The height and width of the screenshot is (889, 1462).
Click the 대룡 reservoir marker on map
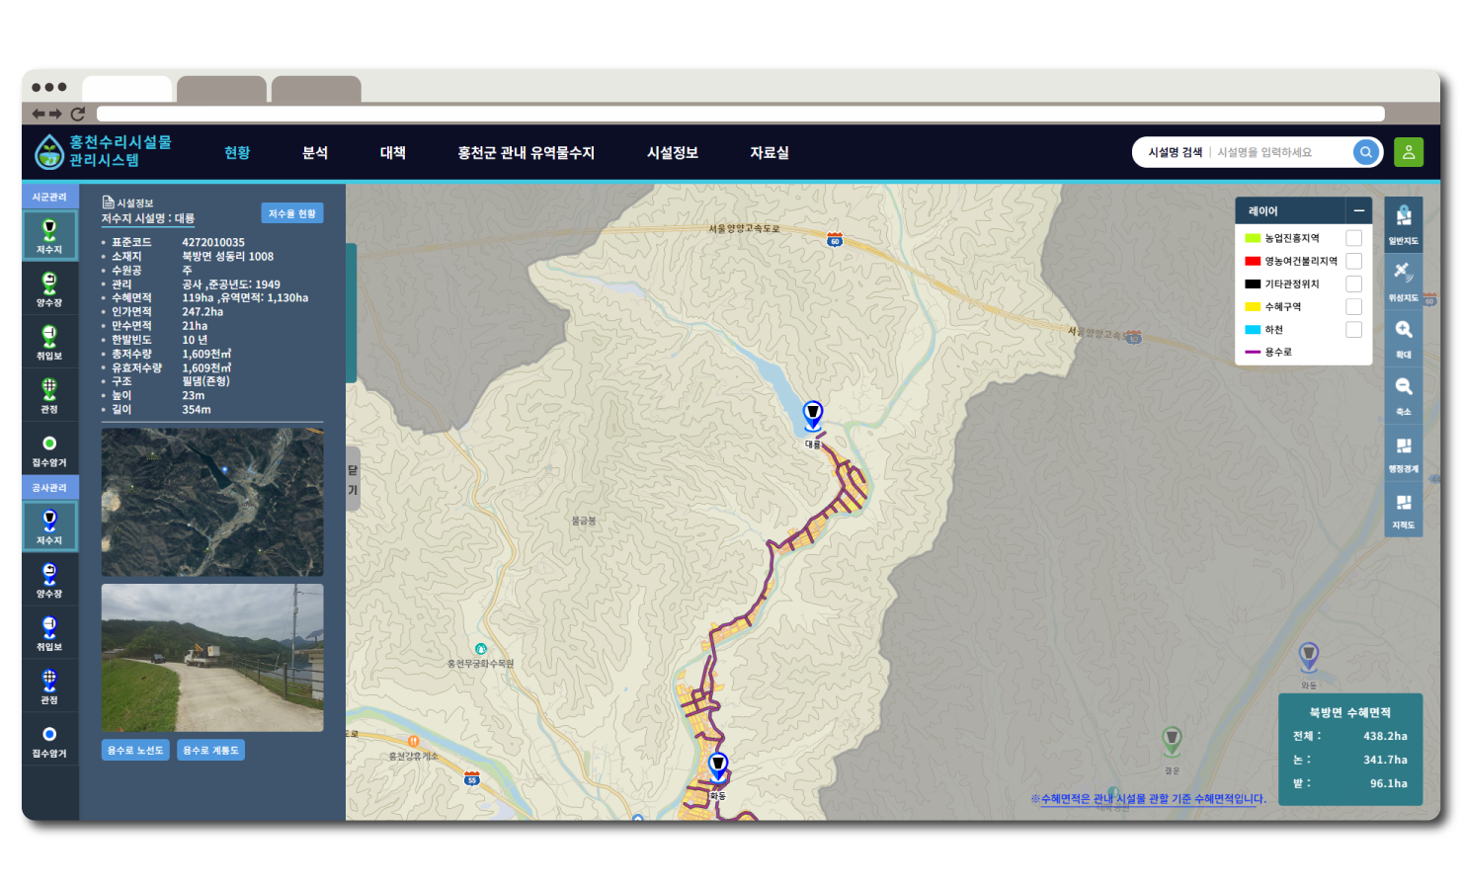(812, 415)
